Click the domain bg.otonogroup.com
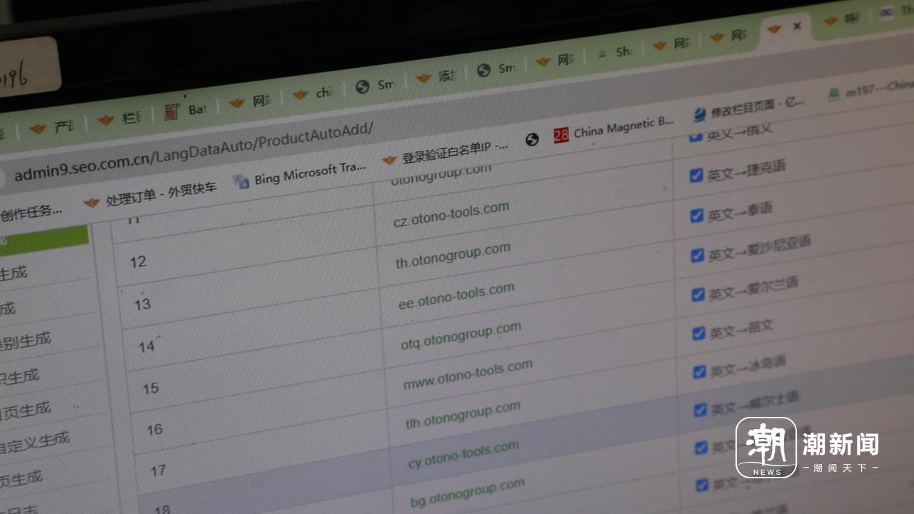 click(x=468, y=492)
